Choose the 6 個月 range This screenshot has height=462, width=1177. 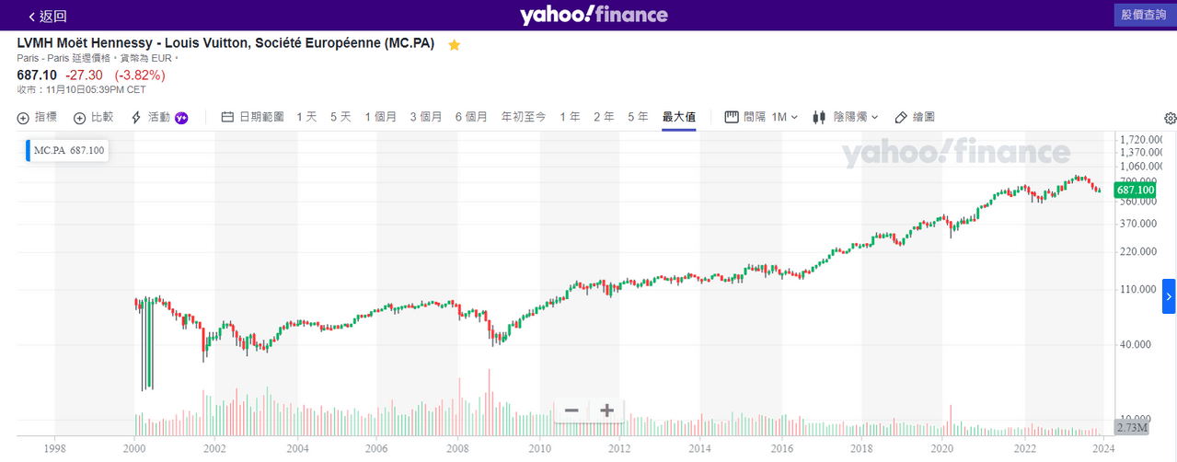(471, 118)
